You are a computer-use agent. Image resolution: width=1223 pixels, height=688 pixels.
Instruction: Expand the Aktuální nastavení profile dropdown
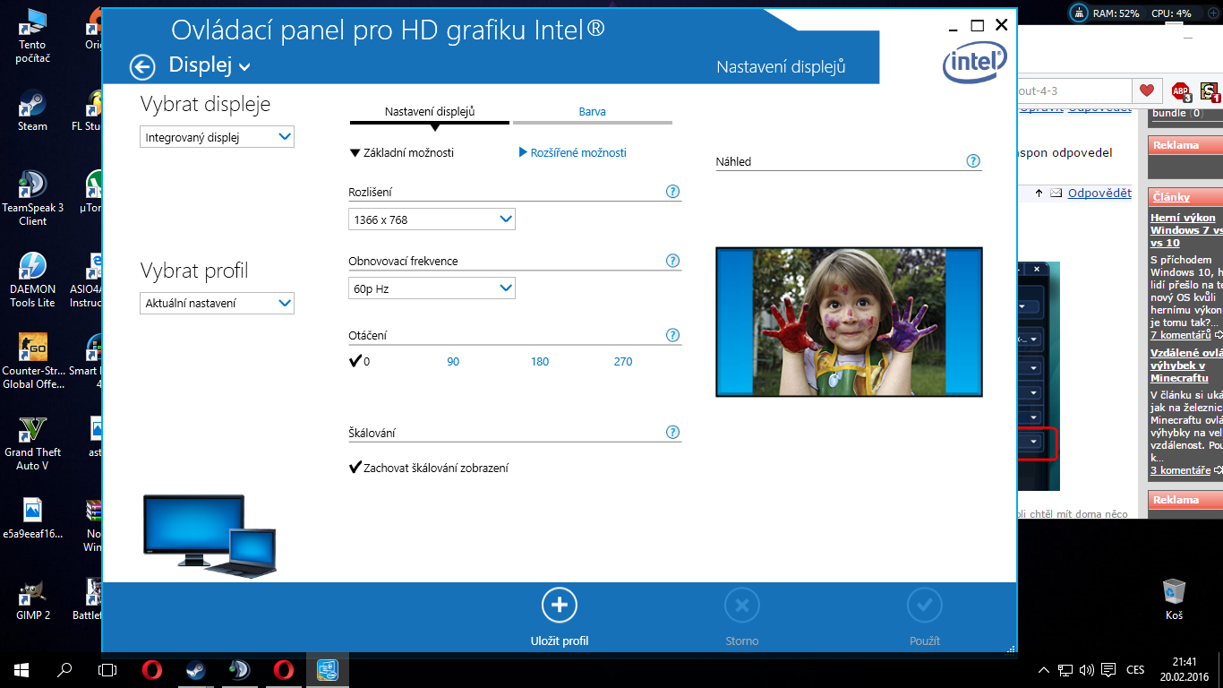click(x=218, y=304)
